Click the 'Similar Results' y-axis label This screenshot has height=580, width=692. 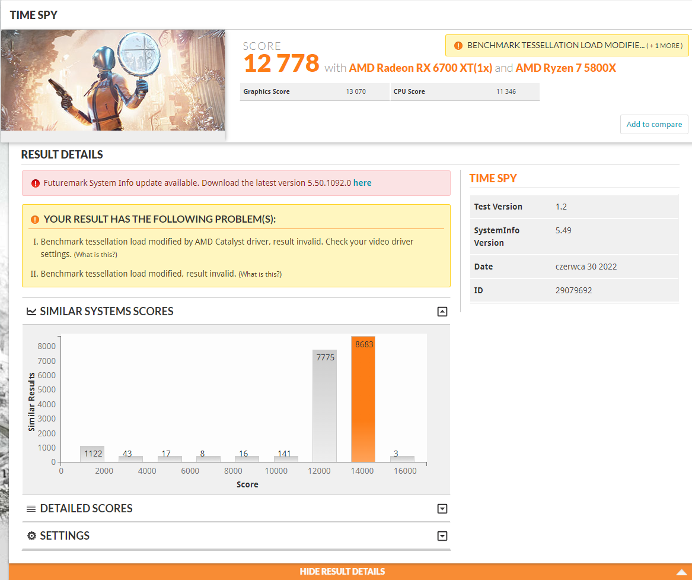(31, 401)
